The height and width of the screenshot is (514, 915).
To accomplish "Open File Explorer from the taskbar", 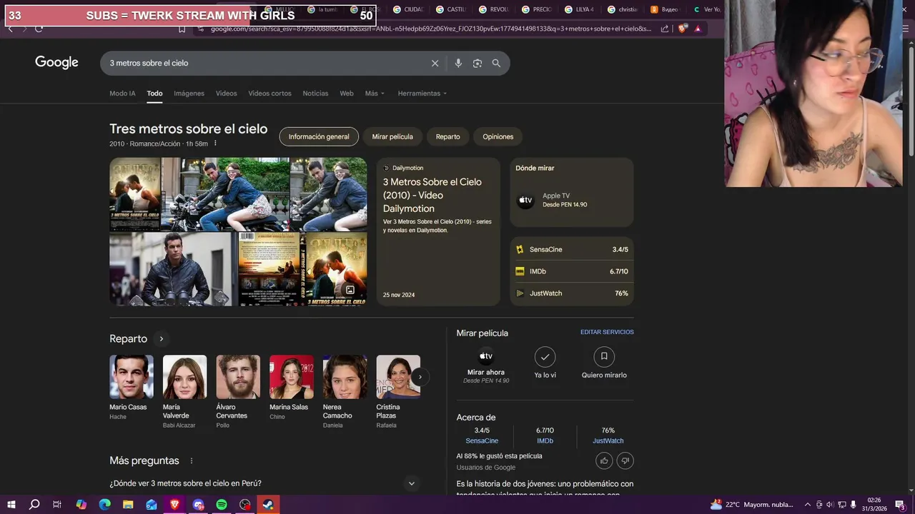I will coord(128,505).
